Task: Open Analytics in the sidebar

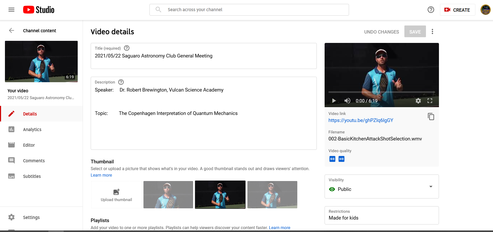Action: 42,129
